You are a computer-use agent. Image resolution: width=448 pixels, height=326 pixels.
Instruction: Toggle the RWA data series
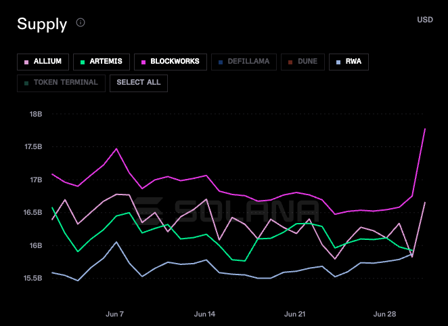coord(349,62)
